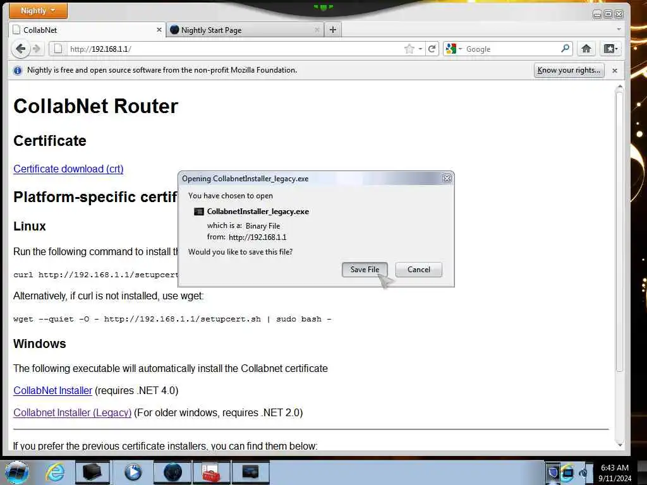
Task: Close the Opening CollabnetInstaller dialog
Action: [x=447, y=178]
